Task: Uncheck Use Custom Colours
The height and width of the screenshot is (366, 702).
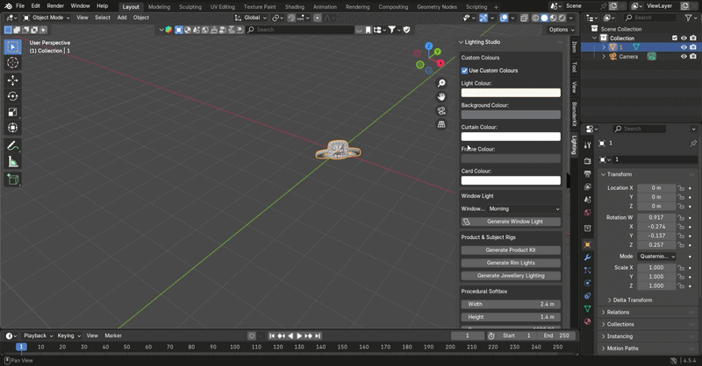Action: point(464,71)
